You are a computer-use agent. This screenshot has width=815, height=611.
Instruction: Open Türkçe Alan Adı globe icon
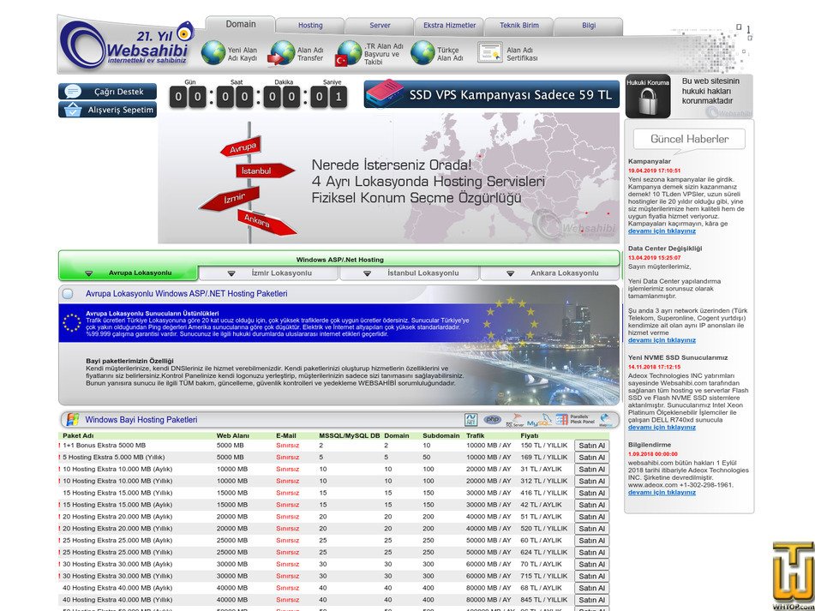(x=422, y=52)
